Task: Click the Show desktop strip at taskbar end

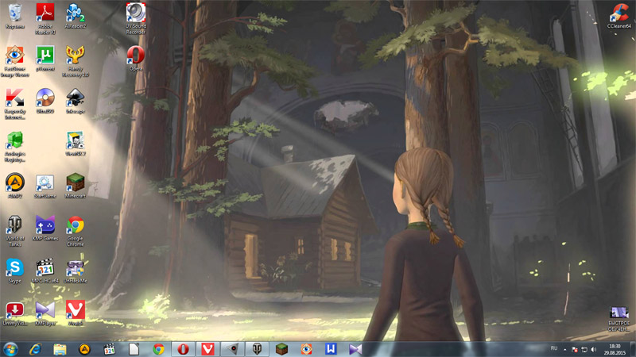Action: pyautogui.click(x=633, y=349)
